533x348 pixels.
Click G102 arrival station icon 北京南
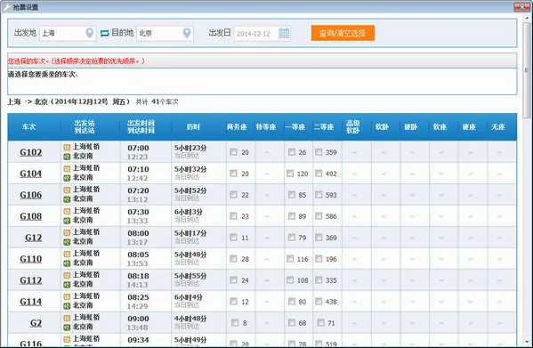(x=67, y=157)
